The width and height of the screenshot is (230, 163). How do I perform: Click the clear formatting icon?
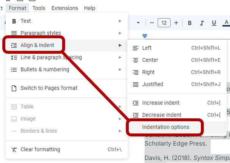(x=14, y=150)
